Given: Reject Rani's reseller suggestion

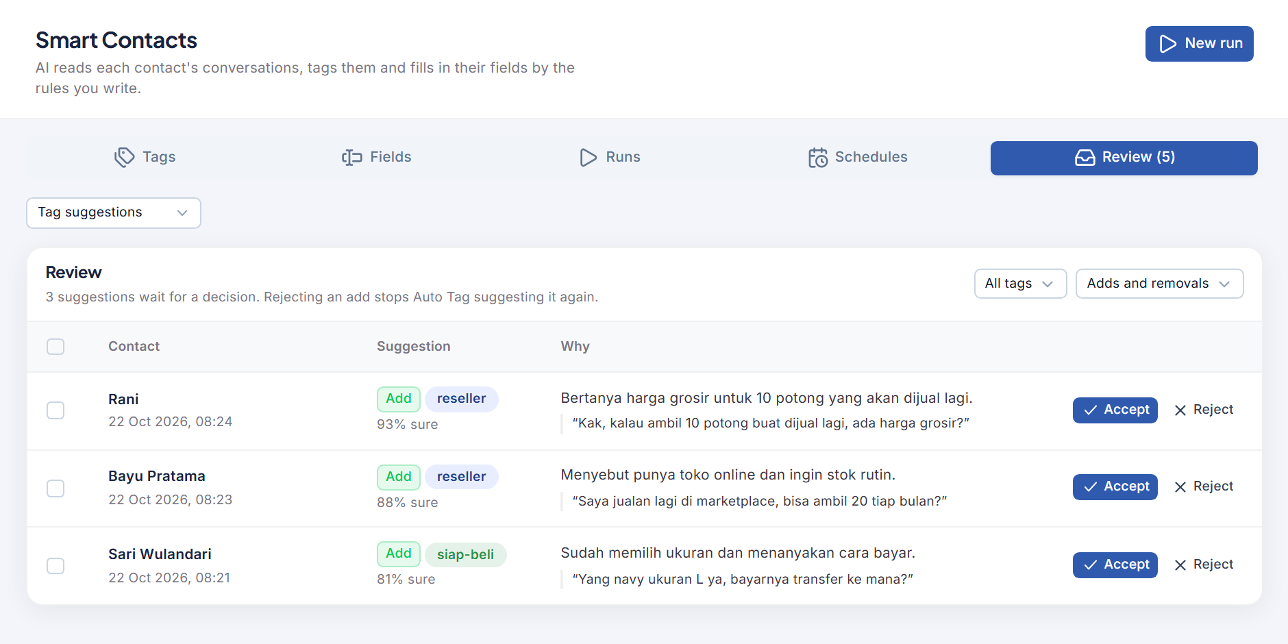Looking at the screenshot, I should (x=1204, y=410).
